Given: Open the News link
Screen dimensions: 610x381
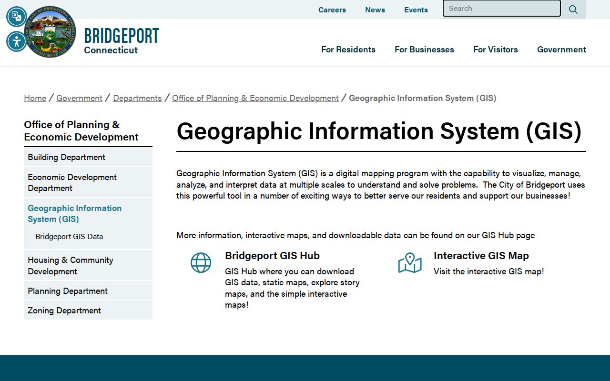Looking at the screenshot, I should pyautogui.click(x=375, y=10).
